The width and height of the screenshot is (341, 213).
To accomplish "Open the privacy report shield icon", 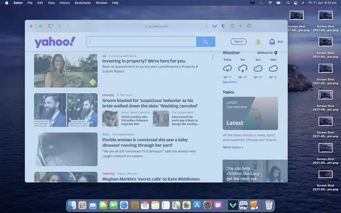I will (223, 26).
